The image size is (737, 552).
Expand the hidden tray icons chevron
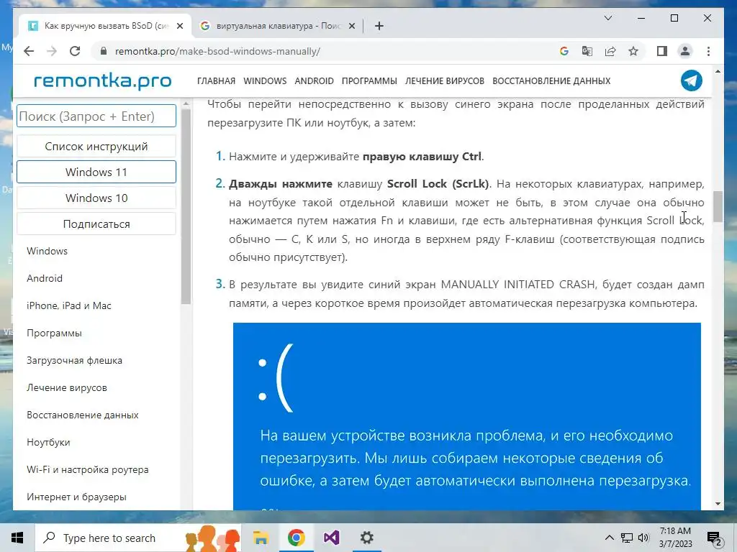click(x=609, y=538)
